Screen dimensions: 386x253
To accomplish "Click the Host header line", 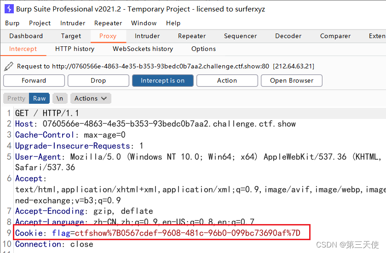I will tap(156, 124).
